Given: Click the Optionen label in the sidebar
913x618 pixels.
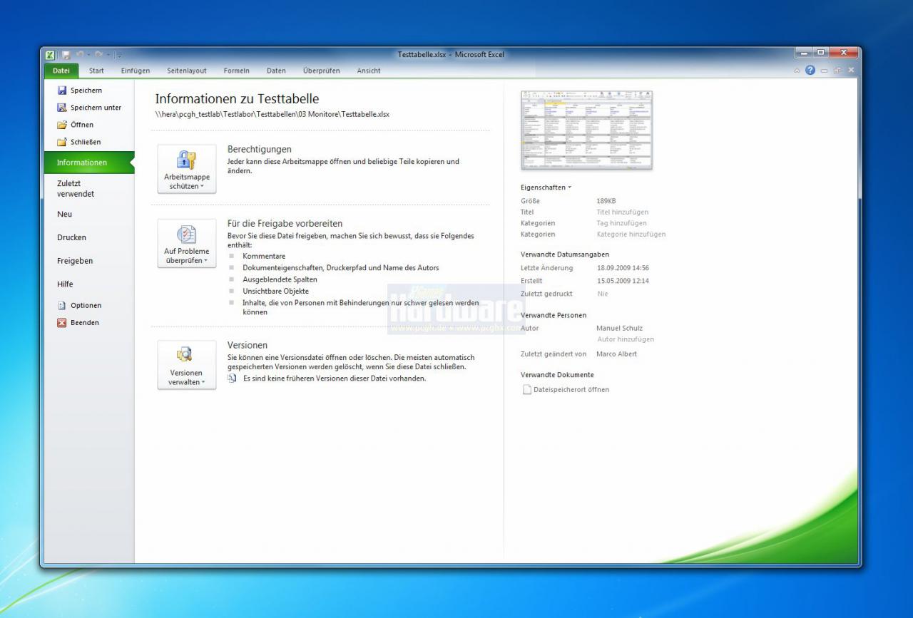Looking at the screenshot, I should [86, 305].
